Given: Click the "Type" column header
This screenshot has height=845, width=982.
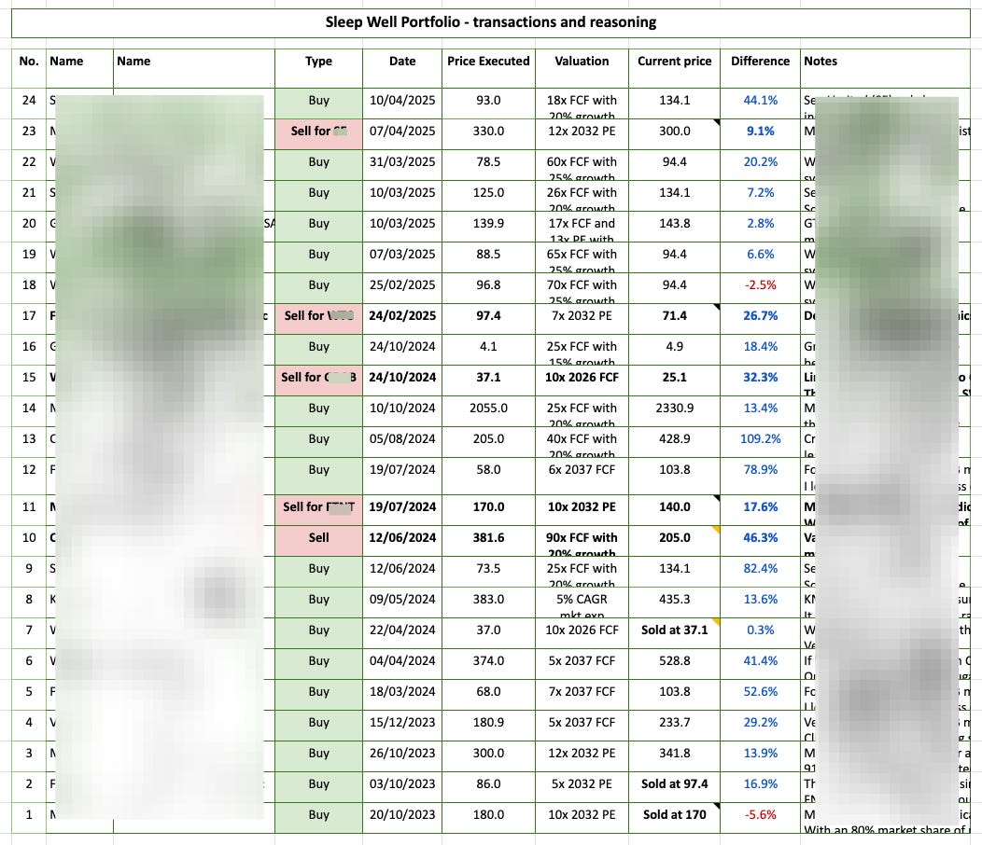Looking at the screenshot, I should pos(318,68).
